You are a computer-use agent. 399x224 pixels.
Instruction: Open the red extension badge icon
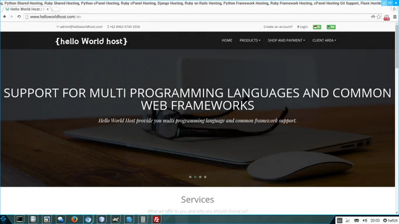click(x=387, y=17)
